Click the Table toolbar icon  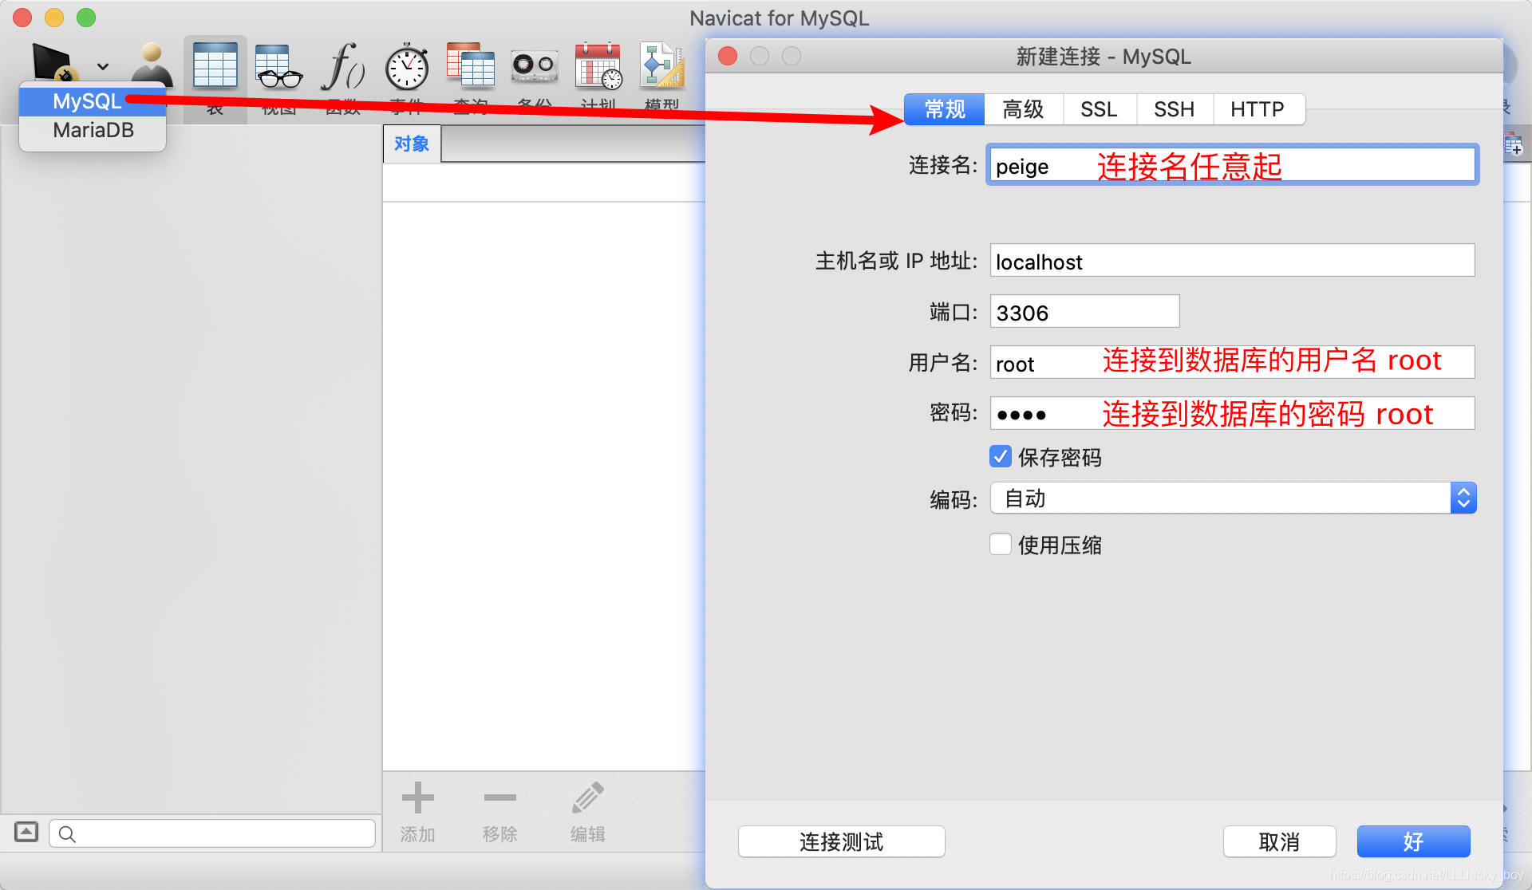pos(215,66)
